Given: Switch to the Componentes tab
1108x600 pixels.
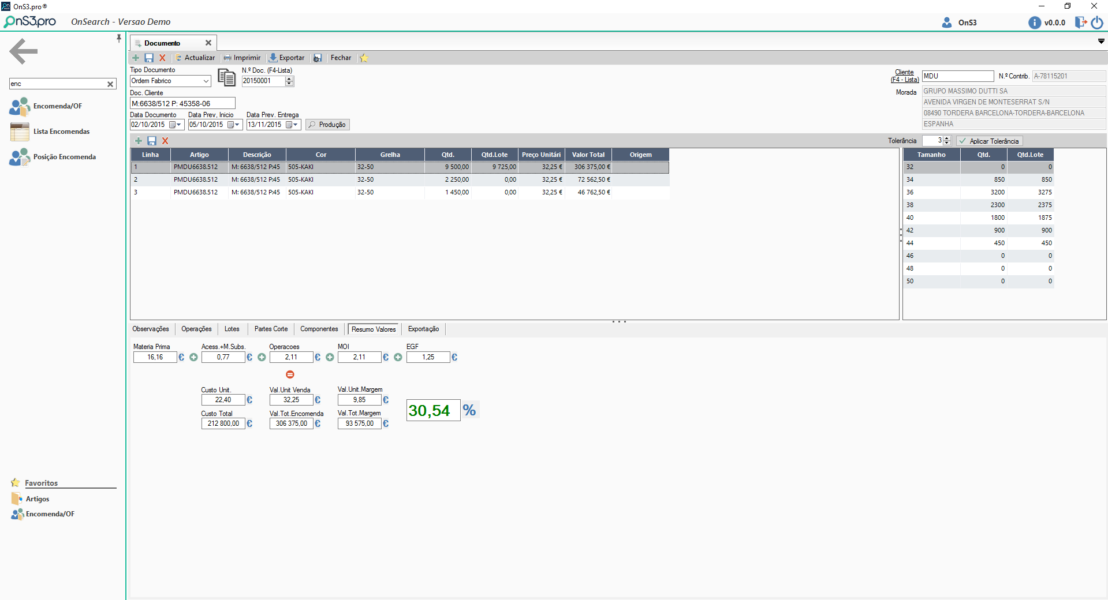Looking at the screenshot, I should [319, 329].
